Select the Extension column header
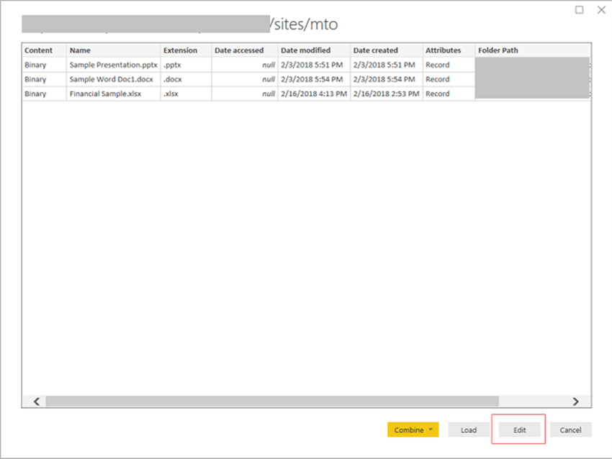 point(186,50)
